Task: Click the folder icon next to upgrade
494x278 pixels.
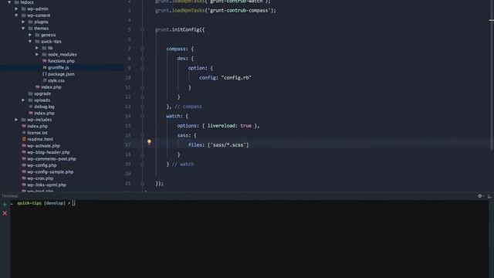Action: [31, 93]
